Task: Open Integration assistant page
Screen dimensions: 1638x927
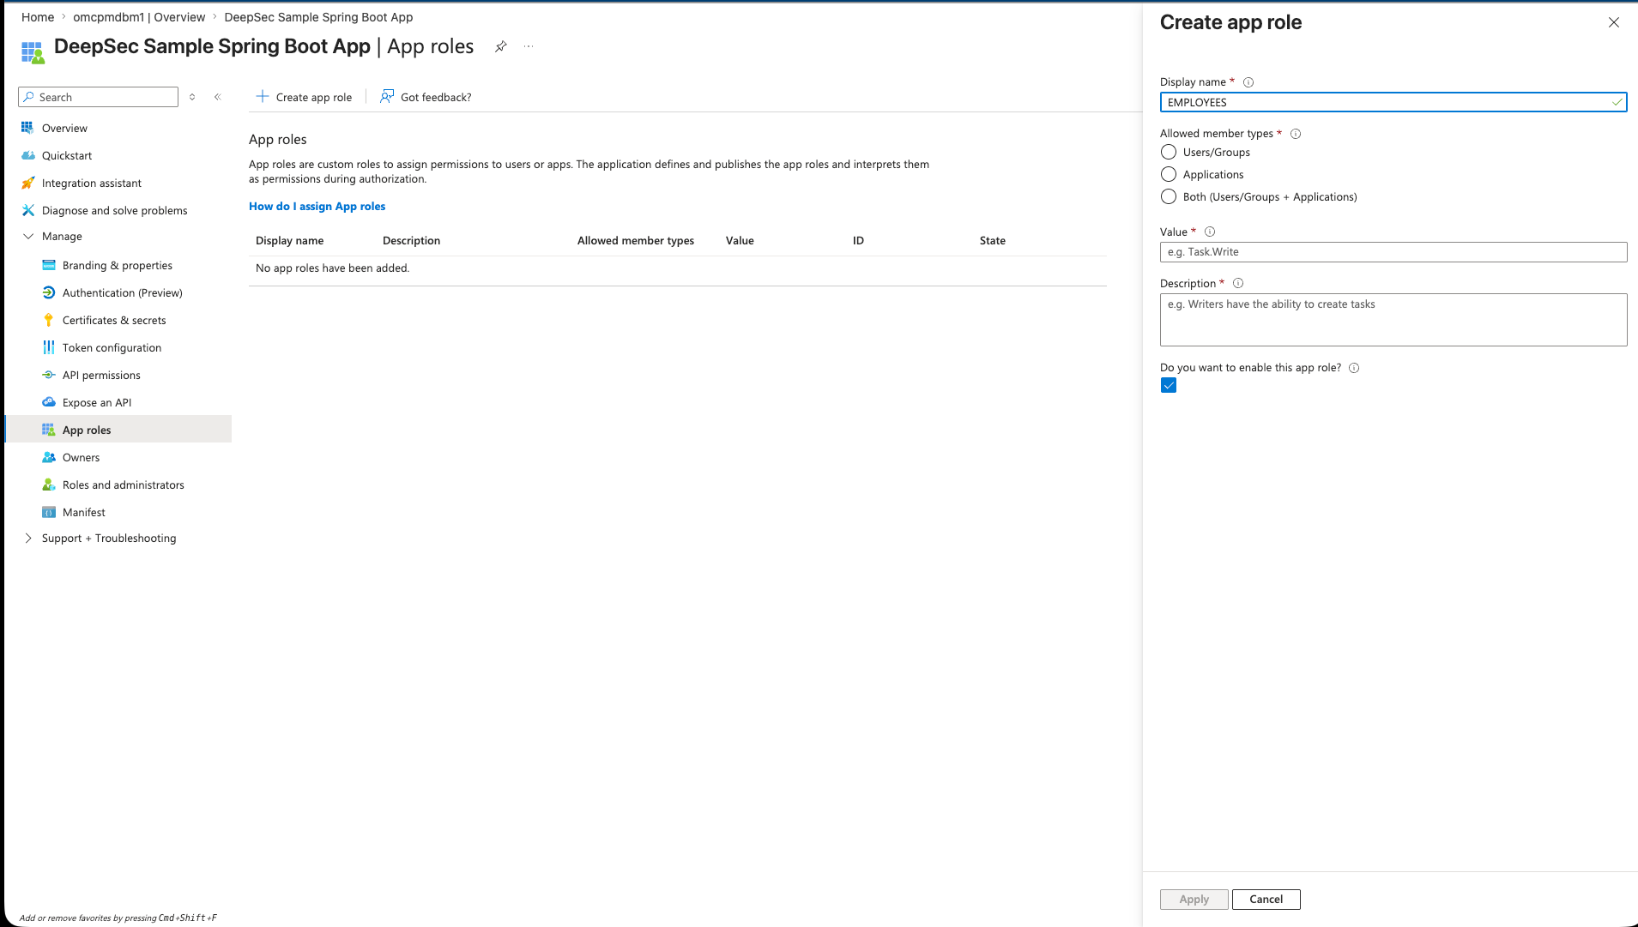Action: (92, 183)
